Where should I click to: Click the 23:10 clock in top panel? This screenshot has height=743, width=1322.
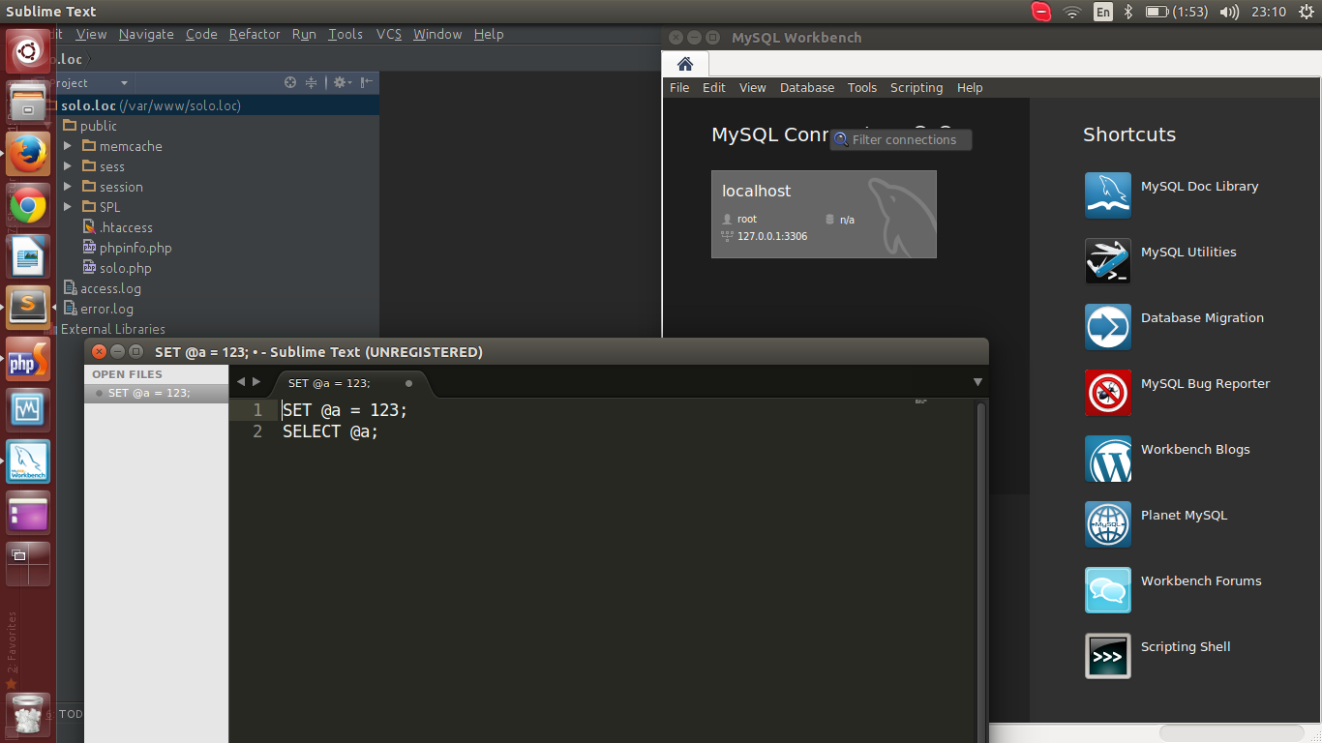[1268, 12]
